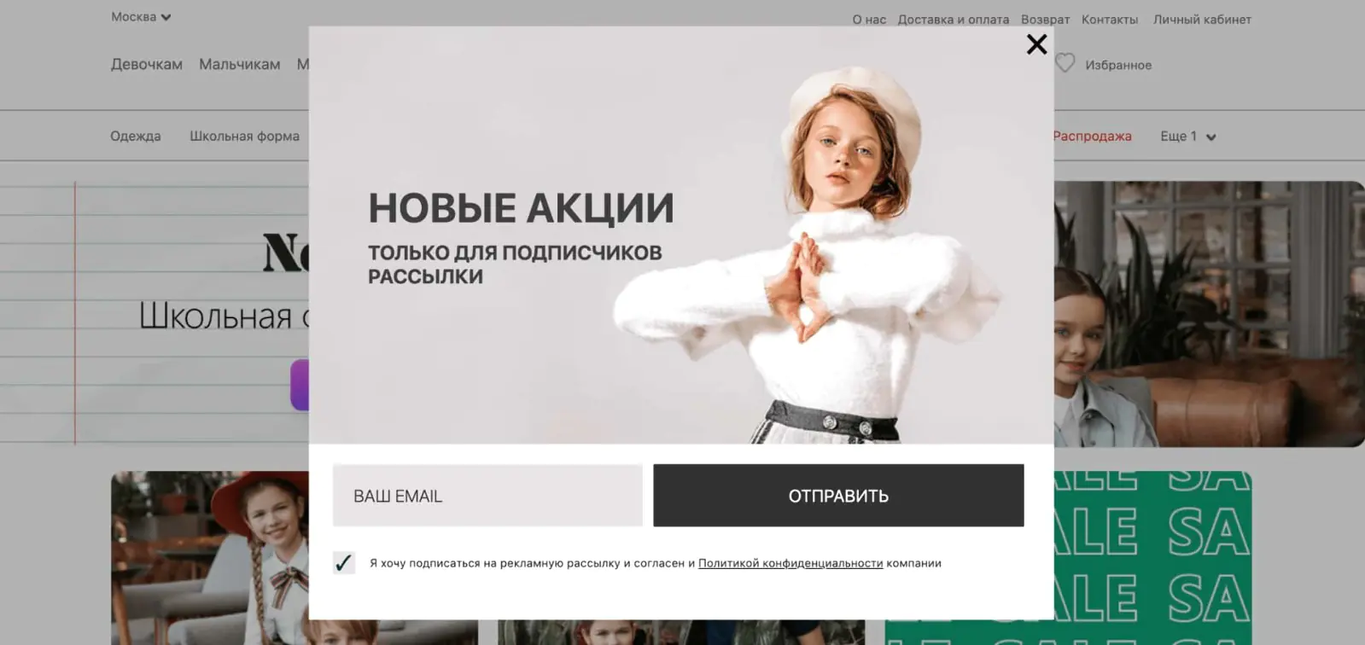This screenshot has width=1365, height=645.
Task: Close the newsletter popup with X icon
Action: click(1036, 44)
